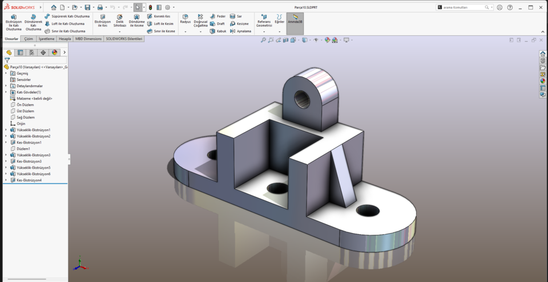Open the Delik Sihirbazı tool
Screen dimensions: 548x282
119,21
